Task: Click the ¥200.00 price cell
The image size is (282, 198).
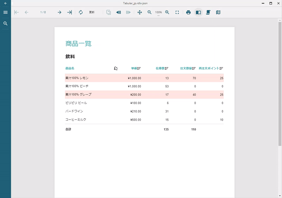Action: [136, 95]
